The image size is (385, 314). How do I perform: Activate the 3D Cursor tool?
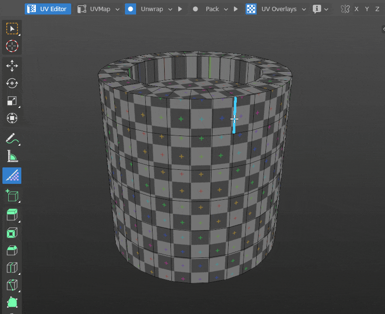(x=12, y=46)
